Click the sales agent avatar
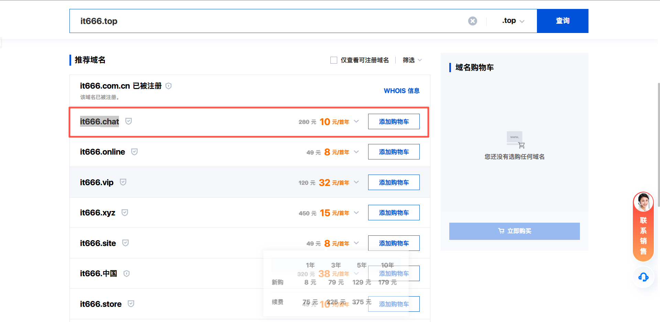The height and width of the screenshot is (322, 660). 643,202
